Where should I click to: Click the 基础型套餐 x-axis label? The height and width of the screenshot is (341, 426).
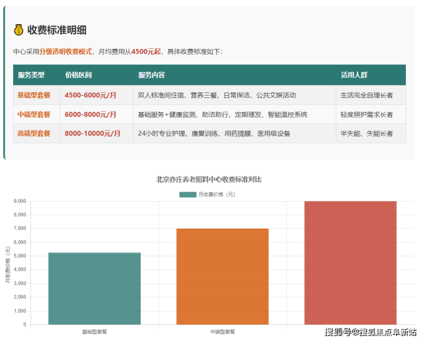pos(94,332)
